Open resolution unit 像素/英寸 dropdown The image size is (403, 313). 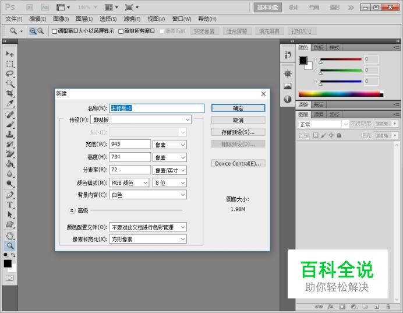[169, 170]
